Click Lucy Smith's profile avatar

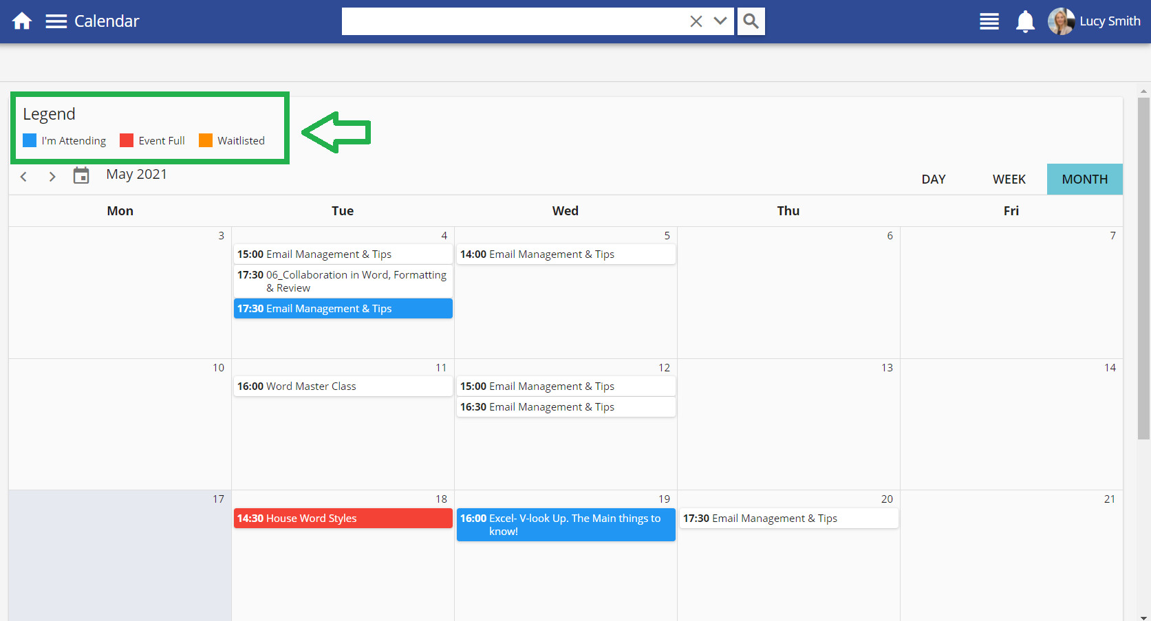pyautogui.click(x=1061, y=21)
